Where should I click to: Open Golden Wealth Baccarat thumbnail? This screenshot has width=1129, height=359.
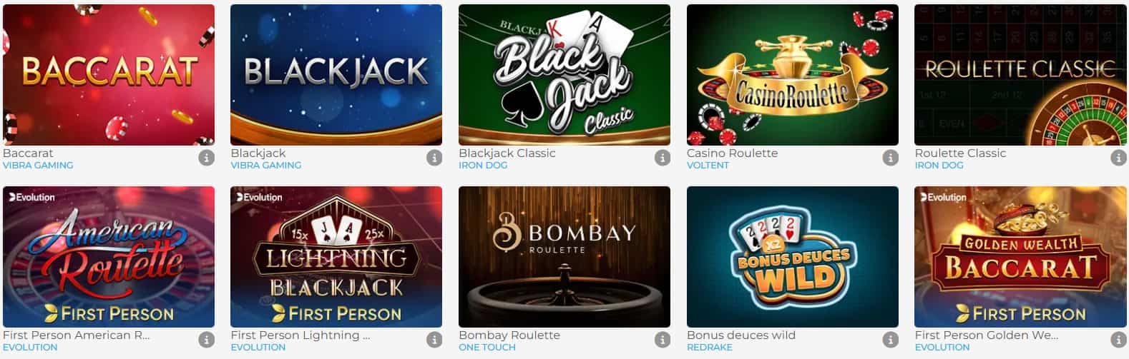coord(1020,257)
